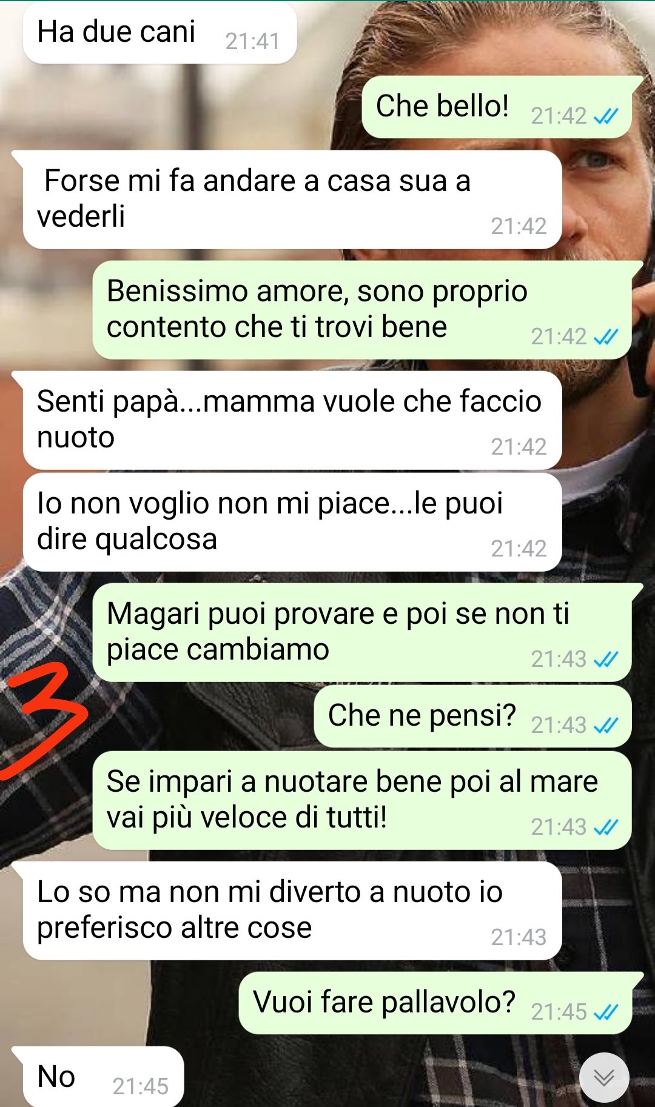Select 'Benissimo amore, sono proprio contento' message
655x1107 pixels.
[362, 310]
